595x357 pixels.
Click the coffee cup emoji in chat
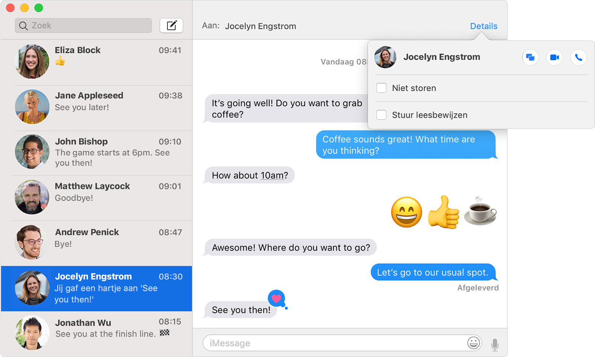(x=480, y=211)
